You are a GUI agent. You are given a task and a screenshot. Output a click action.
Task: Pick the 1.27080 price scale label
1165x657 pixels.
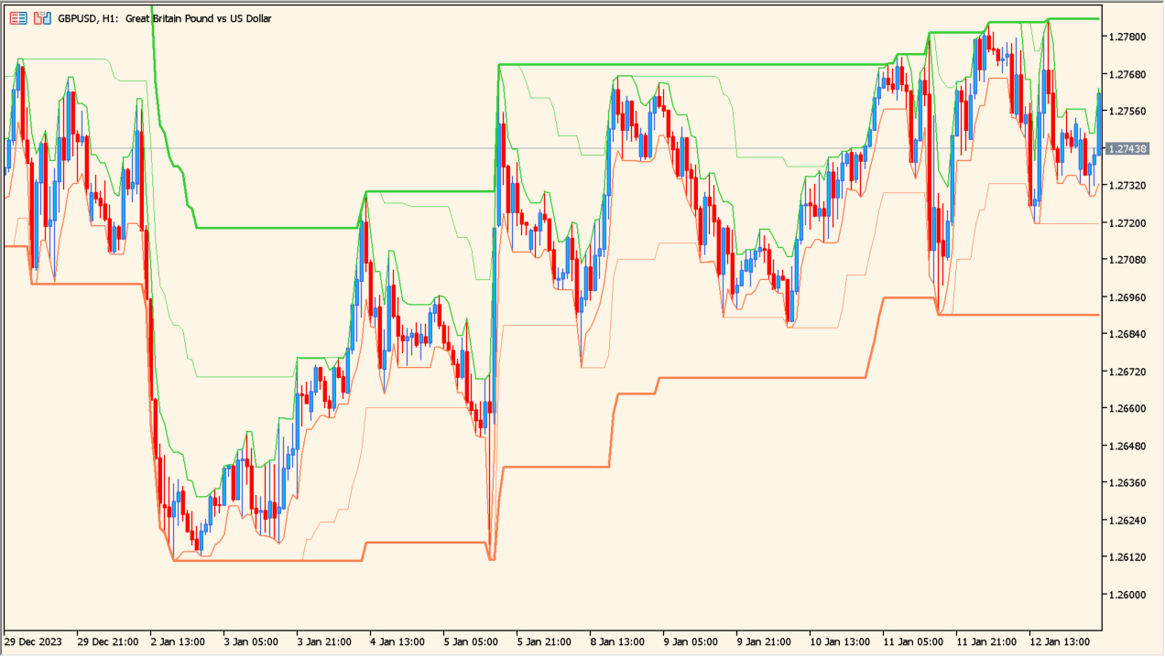click(1127, 260)
